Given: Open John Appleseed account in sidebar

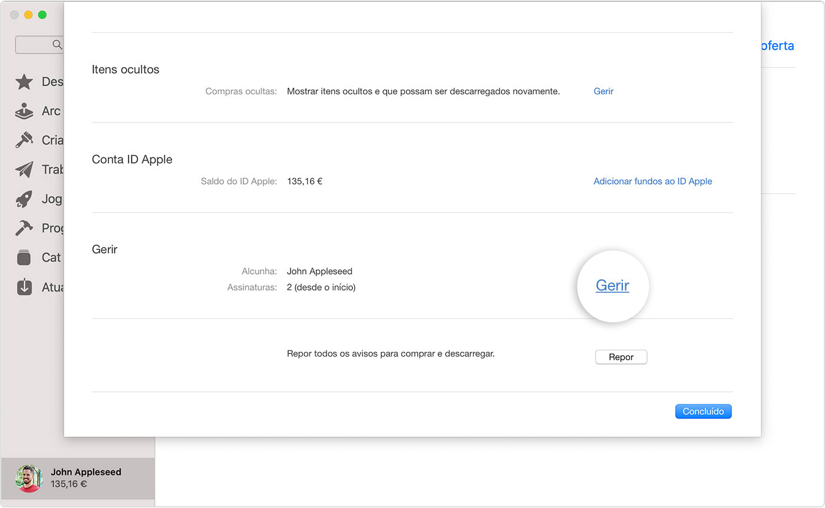Looking at the screenshot, I should point(78,478).
